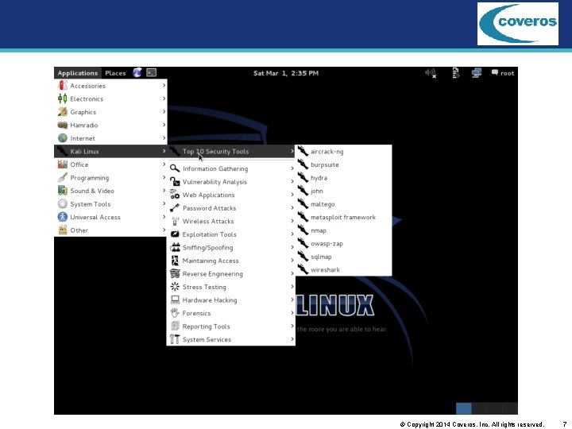Launch hydra
Screen dimensions: 572x429
click(344, 177)
